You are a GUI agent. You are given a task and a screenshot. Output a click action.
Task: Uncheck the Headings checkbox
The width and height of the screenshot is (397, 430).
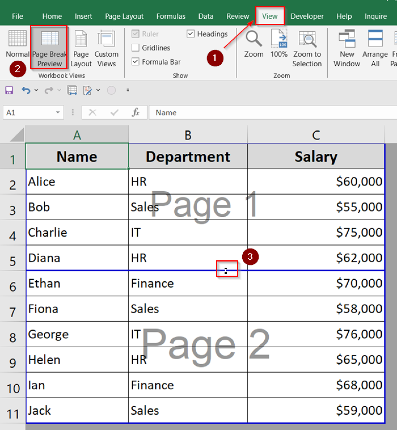[191, 34]
